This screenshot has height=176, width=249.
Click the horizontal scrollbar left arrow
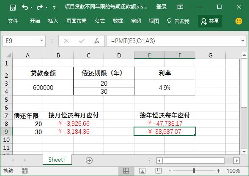[160, 161]
